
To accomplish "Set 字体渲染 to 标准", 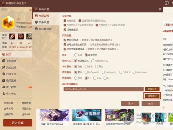I will coord(86,67).
